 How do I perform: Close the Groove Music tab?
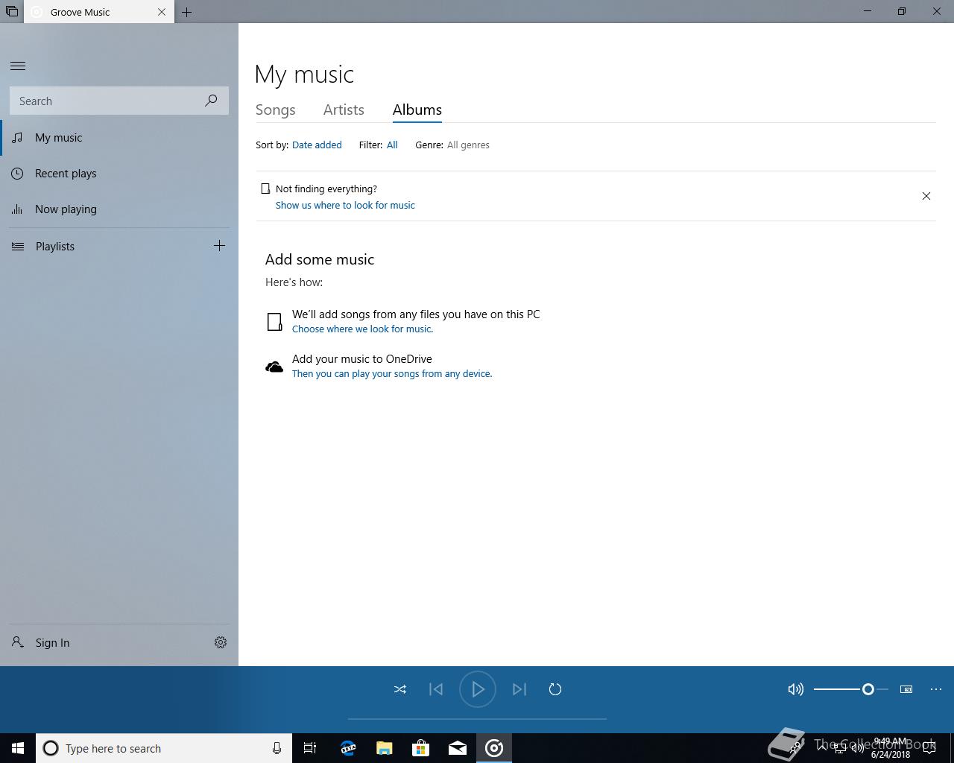[x=162, y=12]
